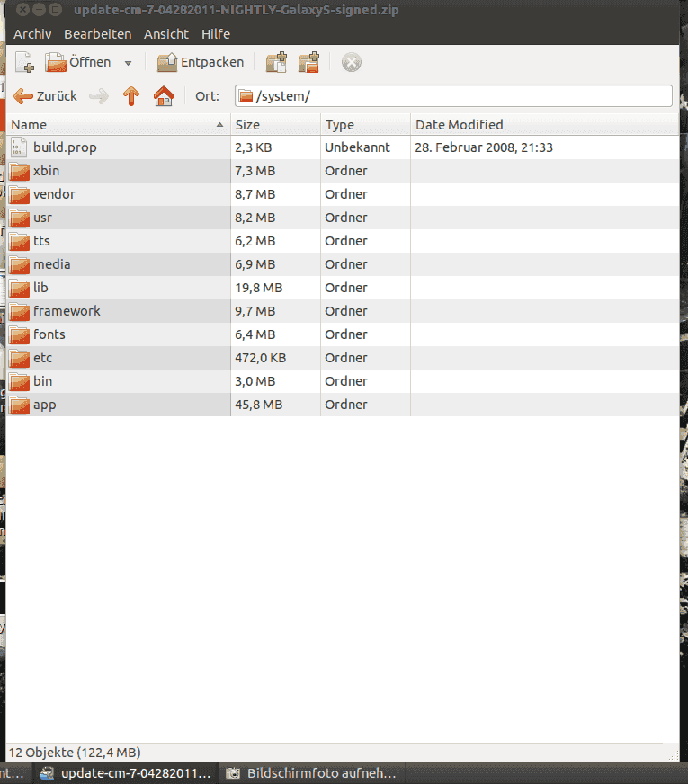Click the framework folder name
Viewport: 688px width, 784px height.
[x=67, y=311]
